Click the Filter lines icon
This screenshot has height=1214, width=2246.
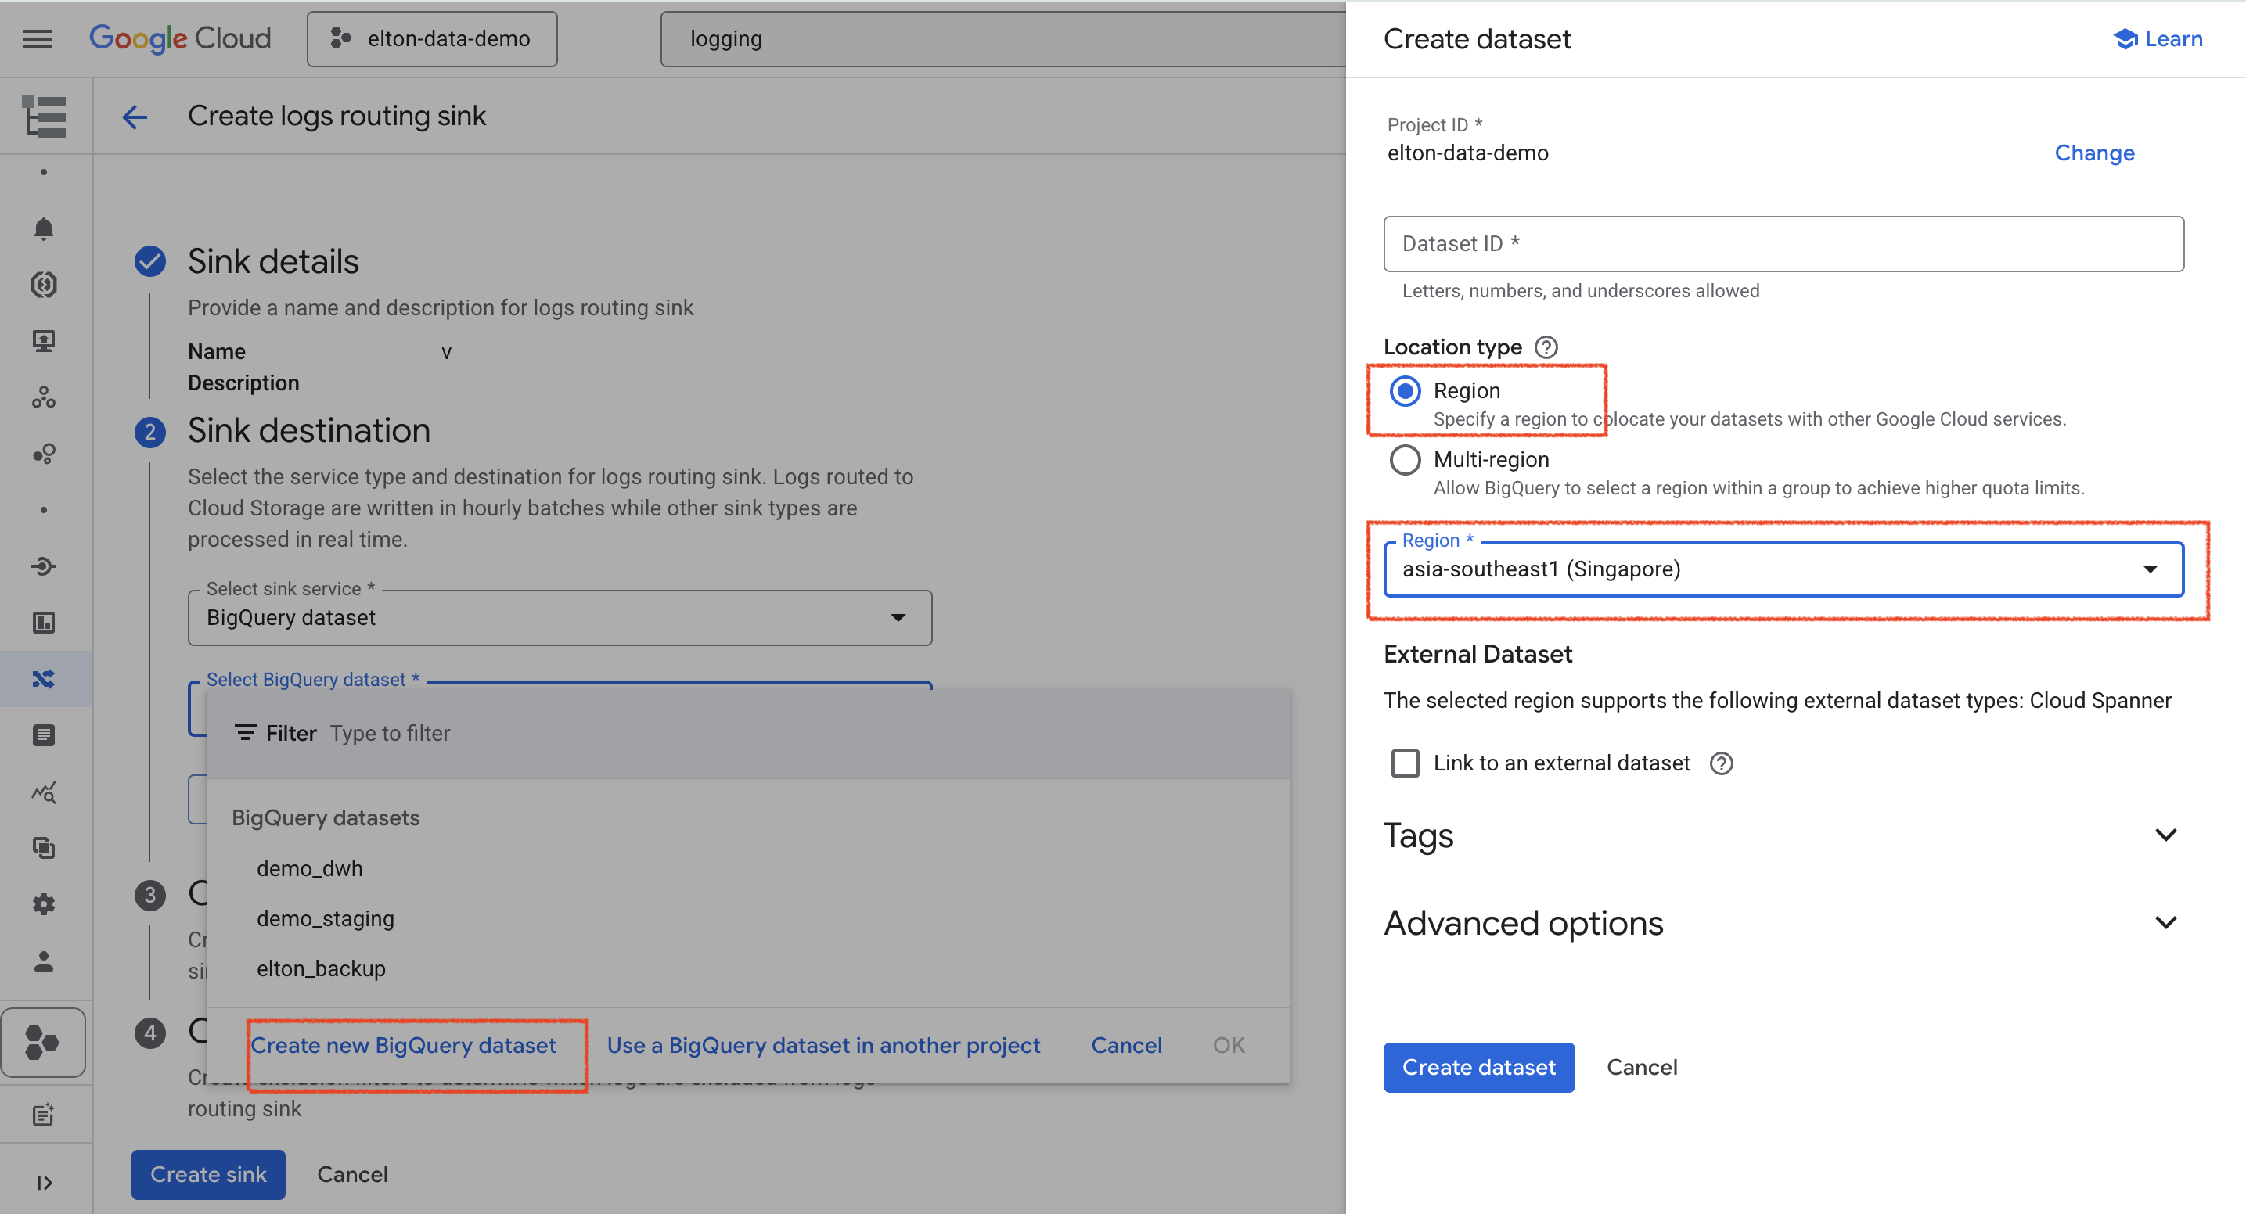(x=245, y=733)
